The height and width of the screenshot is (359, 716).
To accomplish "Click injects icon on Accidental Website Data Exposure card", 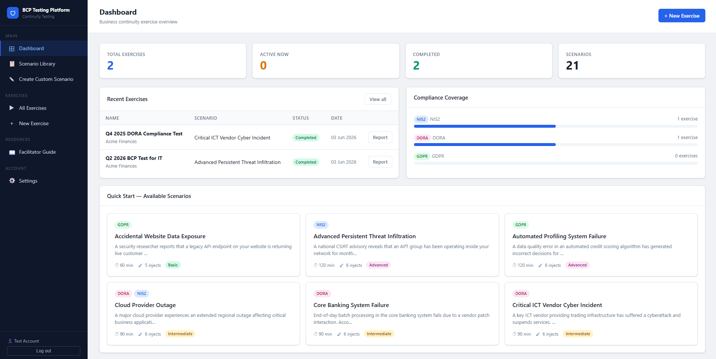I will (140, 265).
